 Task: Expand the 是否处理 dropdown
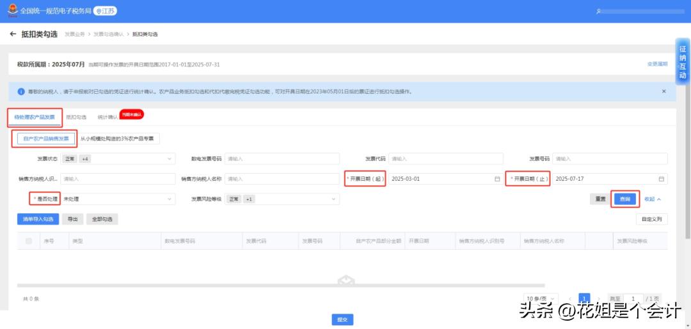(118, 199)
